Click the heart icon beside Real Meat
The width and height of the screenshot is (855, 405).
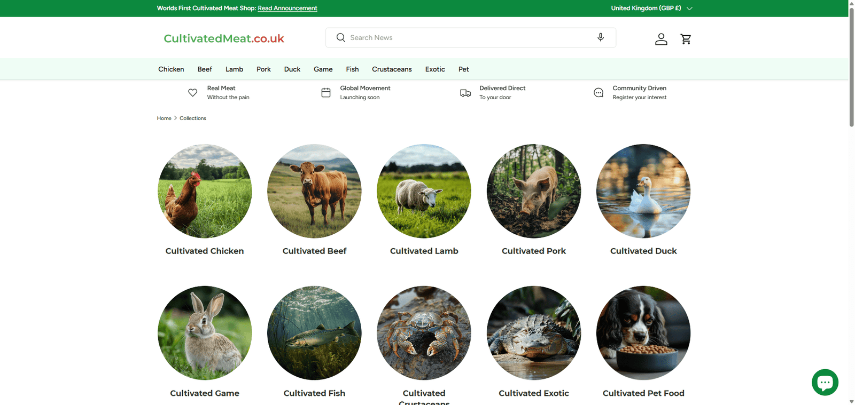coord(193,93)
